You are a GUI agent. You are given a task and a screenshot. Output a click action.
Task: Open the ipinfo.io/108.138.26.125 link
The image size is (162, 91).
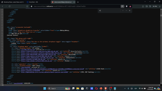click(33, 59)
